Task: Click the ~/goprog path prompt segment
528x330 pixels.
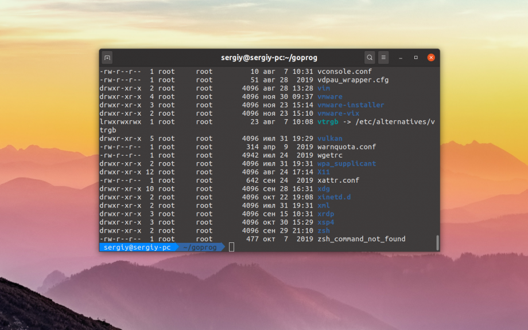Action: [200, 247]
